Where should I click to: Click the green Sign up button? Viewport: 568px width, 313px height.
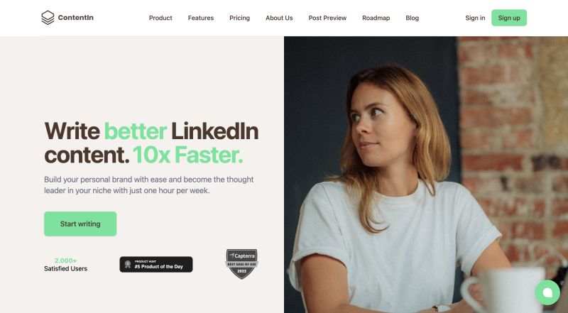point(509,18)
